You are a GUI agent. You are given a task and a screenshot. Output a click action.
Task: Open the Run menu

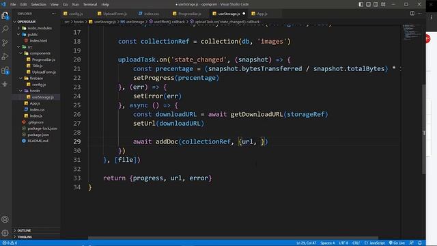pyautogui.click(x=75, y=4)
